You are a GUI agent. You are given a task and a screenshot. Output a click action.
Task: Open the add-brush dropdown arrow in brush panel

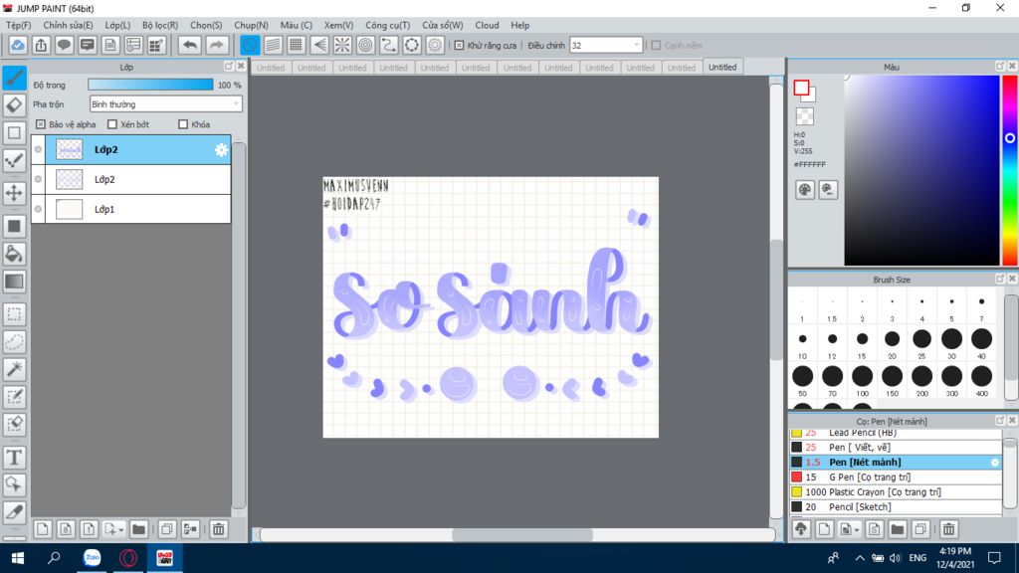[x=857, y=530]
